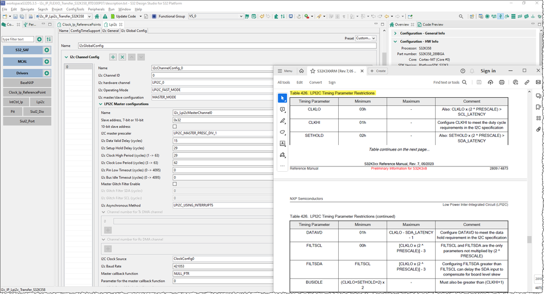Open Acrobat Menu button
This screenshot has height=294, width=544.
[285, 71]
